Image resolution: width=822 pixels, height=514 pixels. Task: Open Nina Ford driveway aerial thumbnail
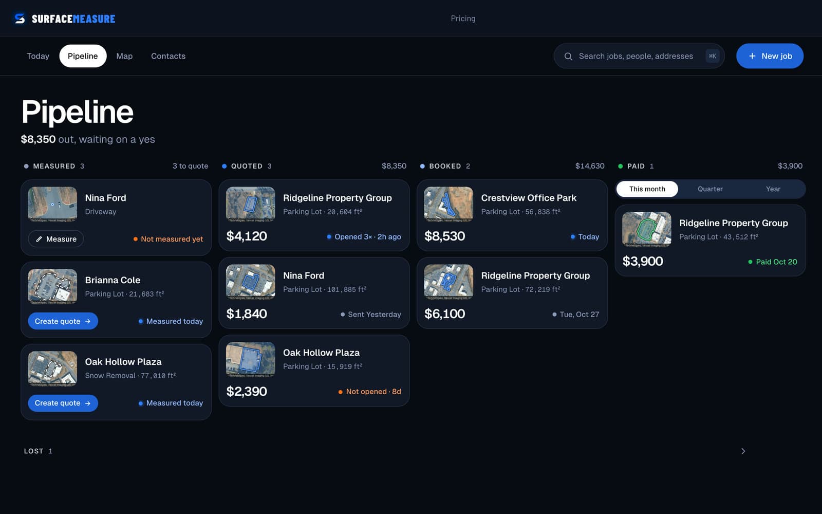(52, 204)
